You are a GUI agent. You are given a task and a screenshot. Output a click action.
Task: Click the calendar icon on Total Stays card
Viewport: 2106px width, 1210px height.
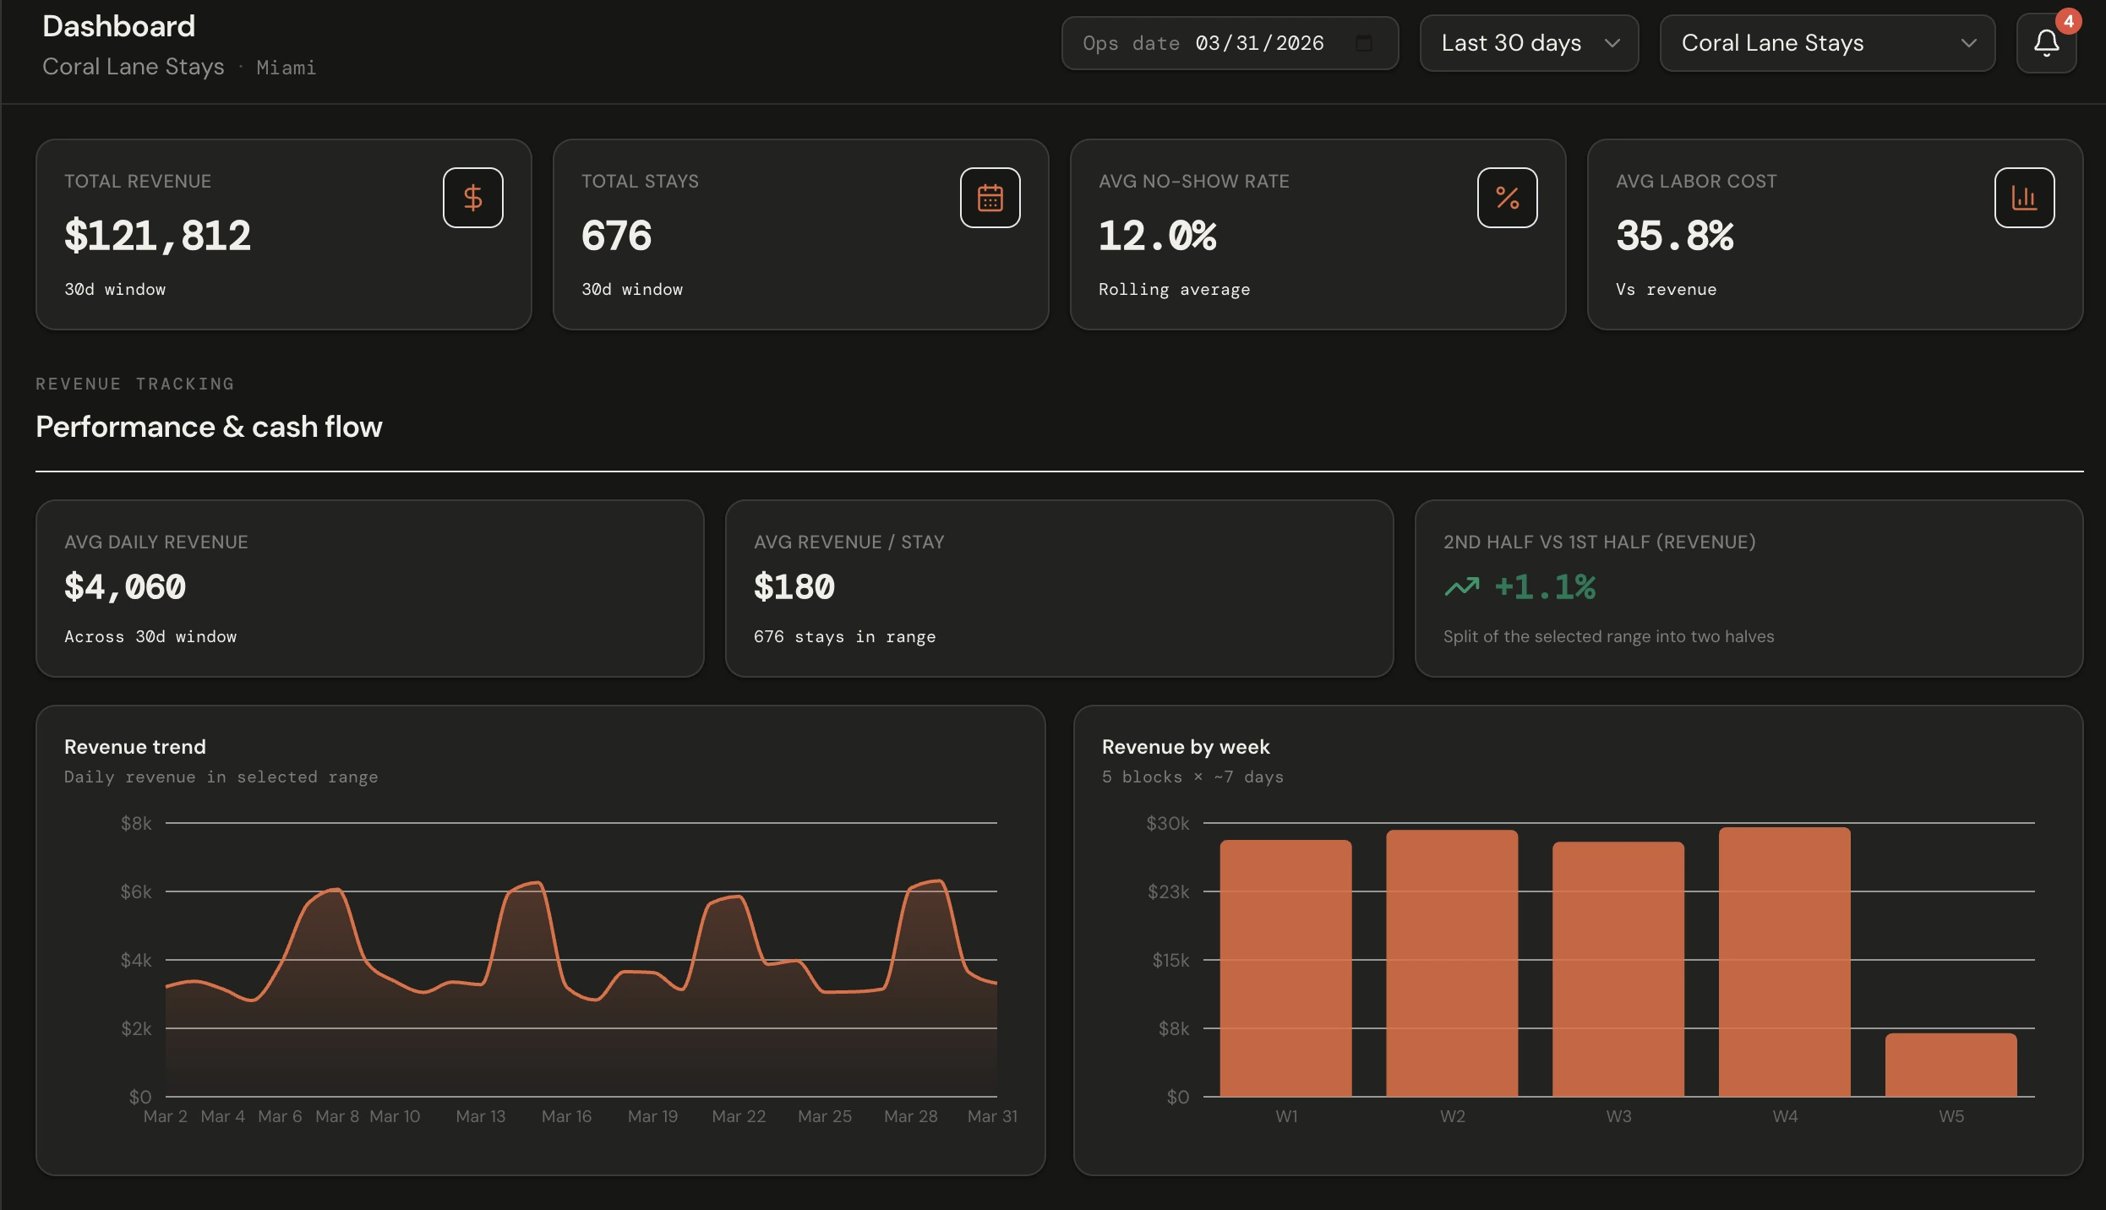point(990,197)
